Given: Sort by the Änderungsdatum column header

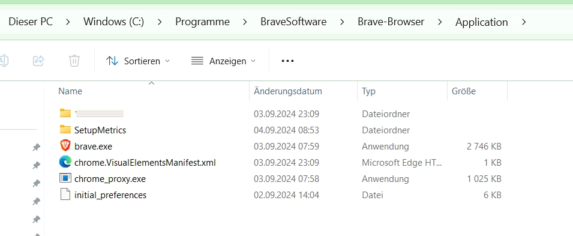Looking at the screenshot, I should [288, 91].
